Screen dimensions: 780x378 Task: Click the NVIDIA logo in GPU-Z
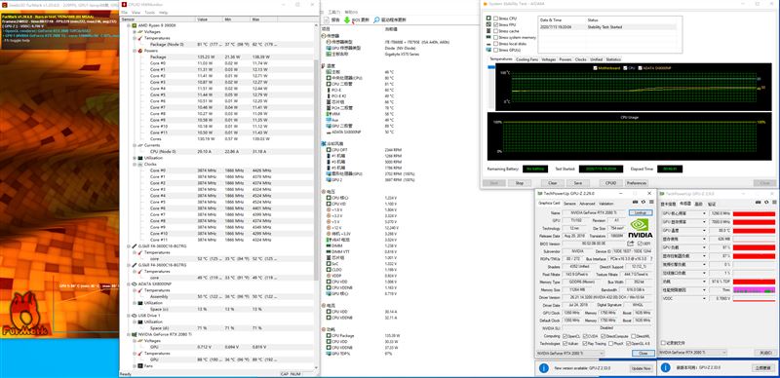point(641,229)
